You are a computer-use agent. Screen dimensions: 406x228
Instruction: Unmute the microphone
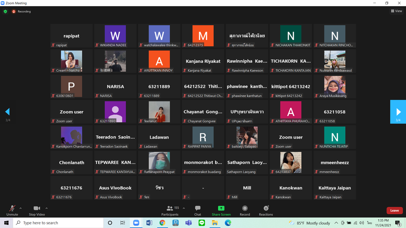tap(12, 210)
